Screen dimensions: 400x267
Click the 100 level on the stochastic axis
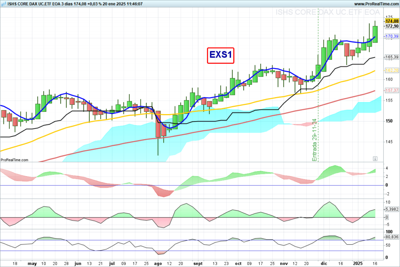pyautogui.click(x=389, y=232)
